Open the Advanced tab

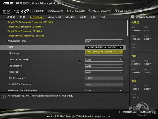click(x=55, y=17)
